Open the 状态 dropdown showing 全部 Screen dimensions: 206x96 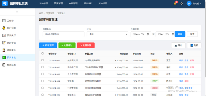pos(107,34)
